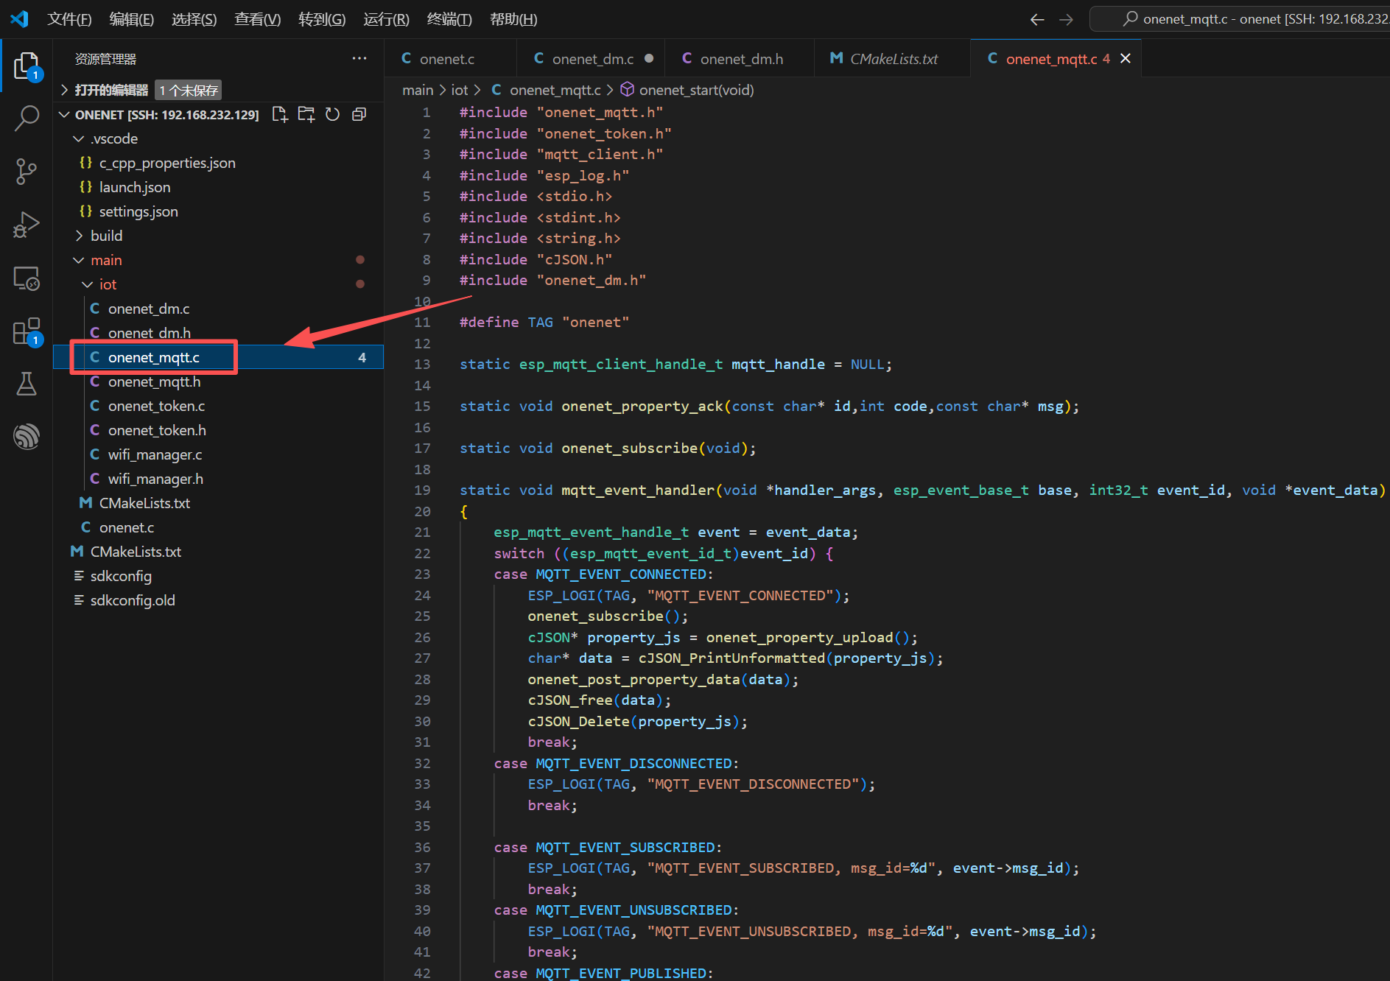Open explorer panel more actions menu
1390x981 pixels.
click(359, 59)
